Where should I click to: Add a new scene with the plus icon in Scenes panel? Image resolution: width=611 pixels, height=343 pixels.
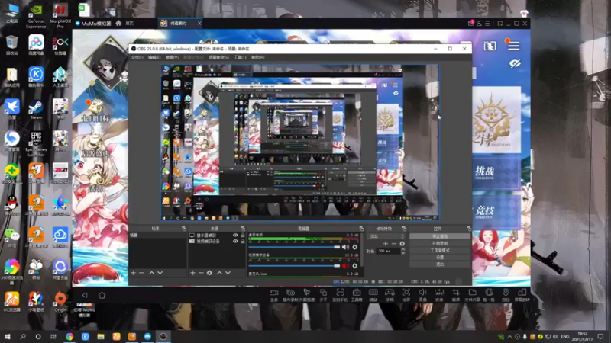coord(133,273)
